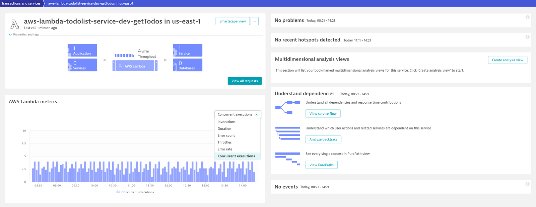Open Smartscape view
The height and width of the screenshot is (207, 536).
(232, 21)
